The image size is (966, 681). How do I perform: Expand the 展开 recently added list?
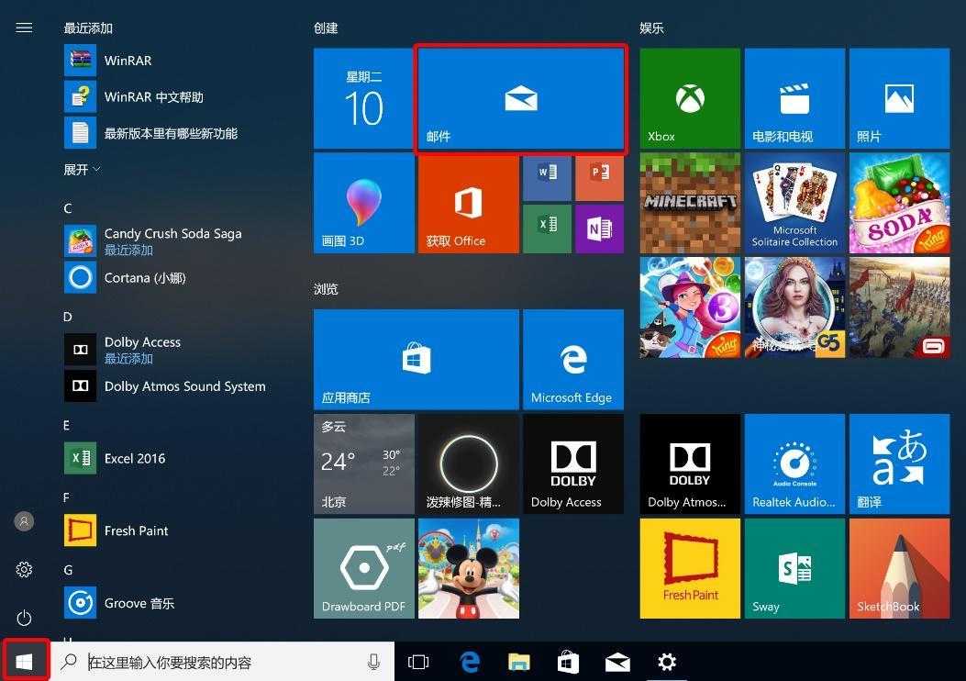tap(82, 170)
